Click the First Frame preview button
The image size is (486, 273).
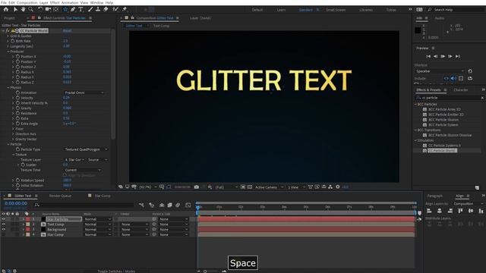tap(428, 56)
